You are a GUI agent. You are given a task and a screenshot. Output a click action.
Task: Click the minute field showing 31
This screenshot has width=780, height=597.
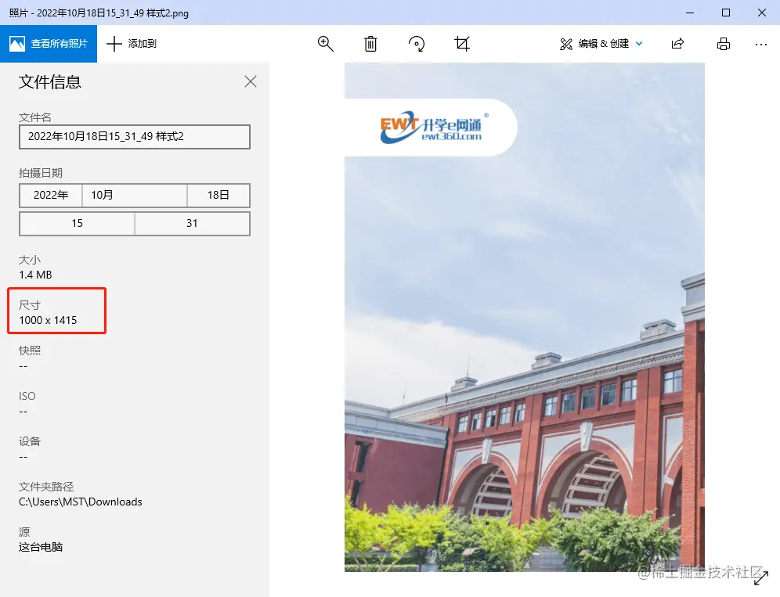(192, 224)
